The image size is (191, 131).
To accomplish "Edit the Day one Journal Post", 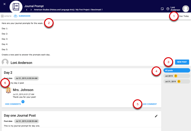I will [x=156, y=116].
